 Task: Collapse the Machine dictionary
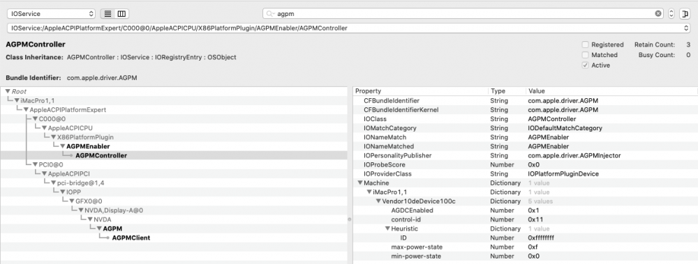click(359, 183)
